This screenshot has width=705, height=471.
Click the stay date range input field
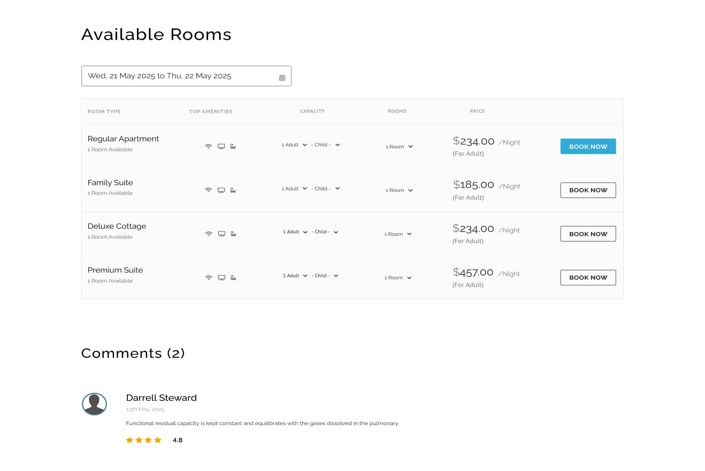click(178, 76)
